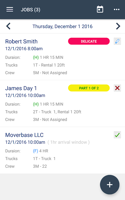Click the Thursday, December 1 2016 date
This screenshot has width=125, height=200.
tap(62, 26)
